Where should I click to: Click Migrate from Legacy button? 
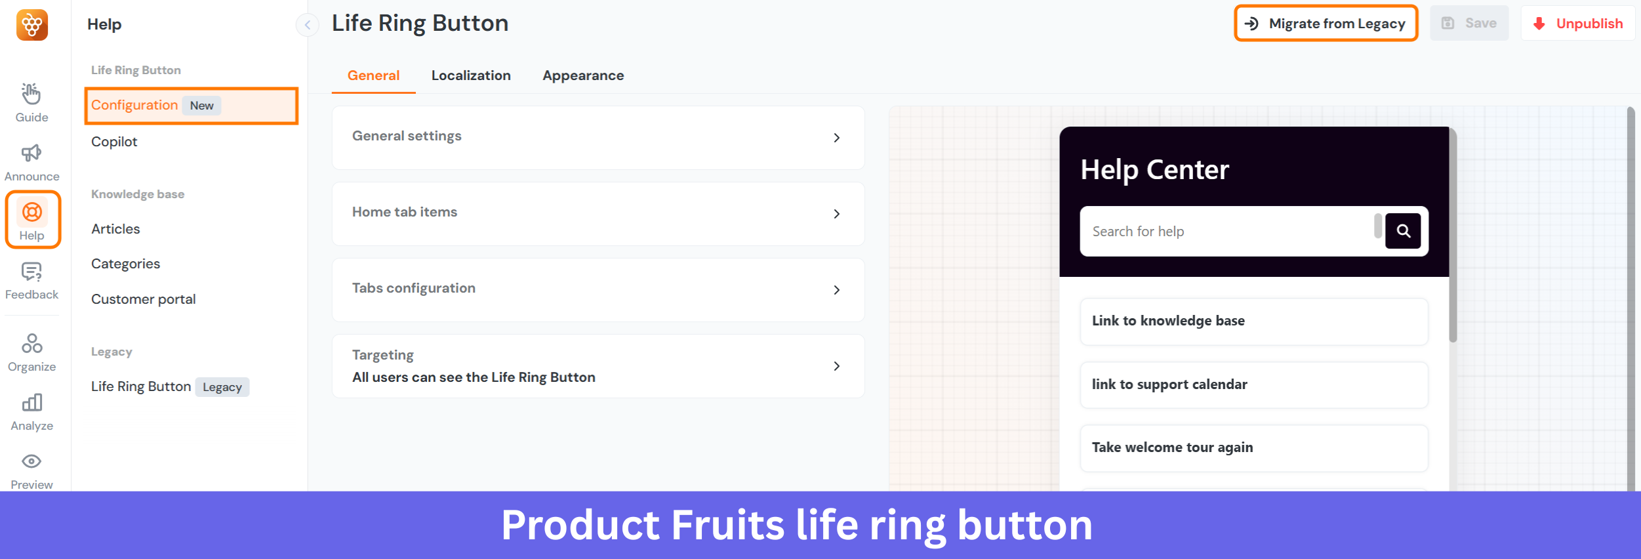pyautogui.click(x=1326, y=24)
